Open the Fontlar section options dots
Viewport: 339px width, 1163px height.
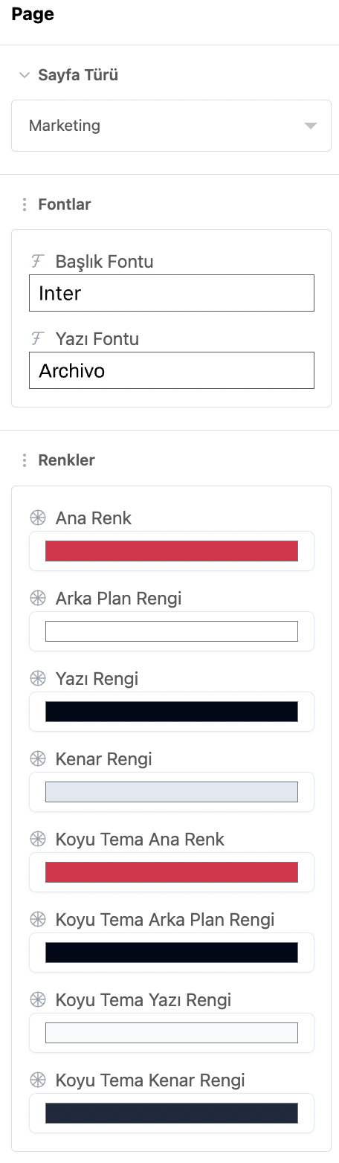coord(25,204)
